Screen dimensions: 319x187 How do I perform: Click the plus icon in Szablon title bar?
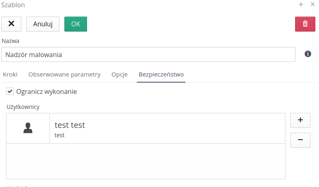coord(301,4)
